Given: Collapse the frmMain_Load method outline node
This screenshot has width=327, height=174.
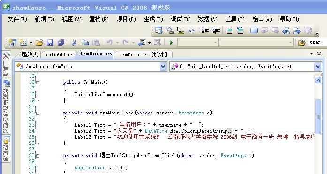Looking at the screenshot, I should [38, 113].
